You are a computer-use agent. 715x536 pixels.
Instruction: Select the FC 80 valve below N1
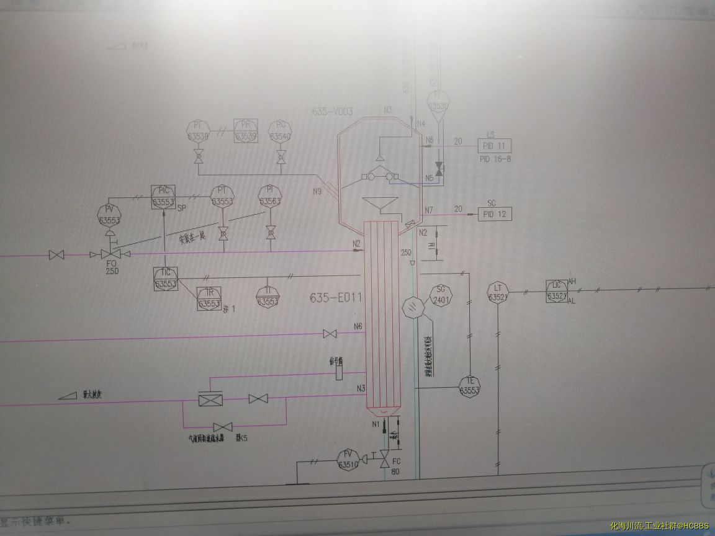pos(384,460)
